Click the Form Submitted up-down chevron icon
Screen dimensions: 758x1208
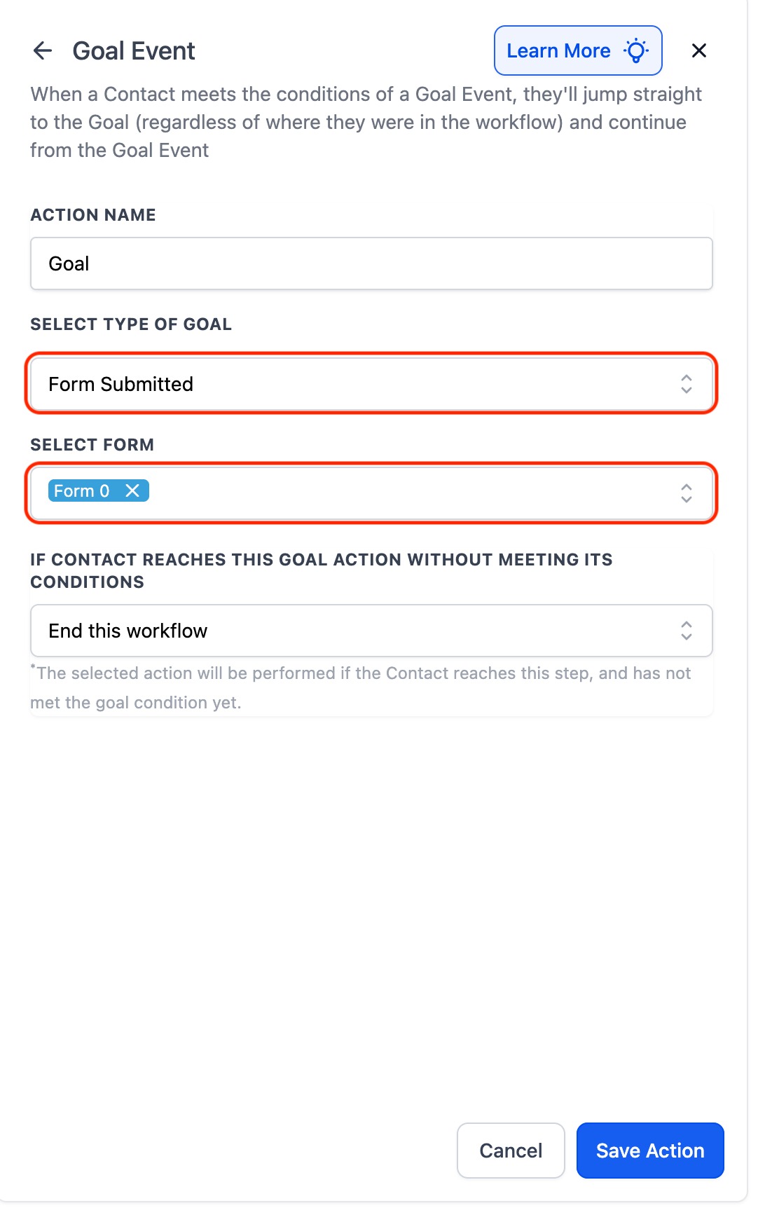coord(687,384)
